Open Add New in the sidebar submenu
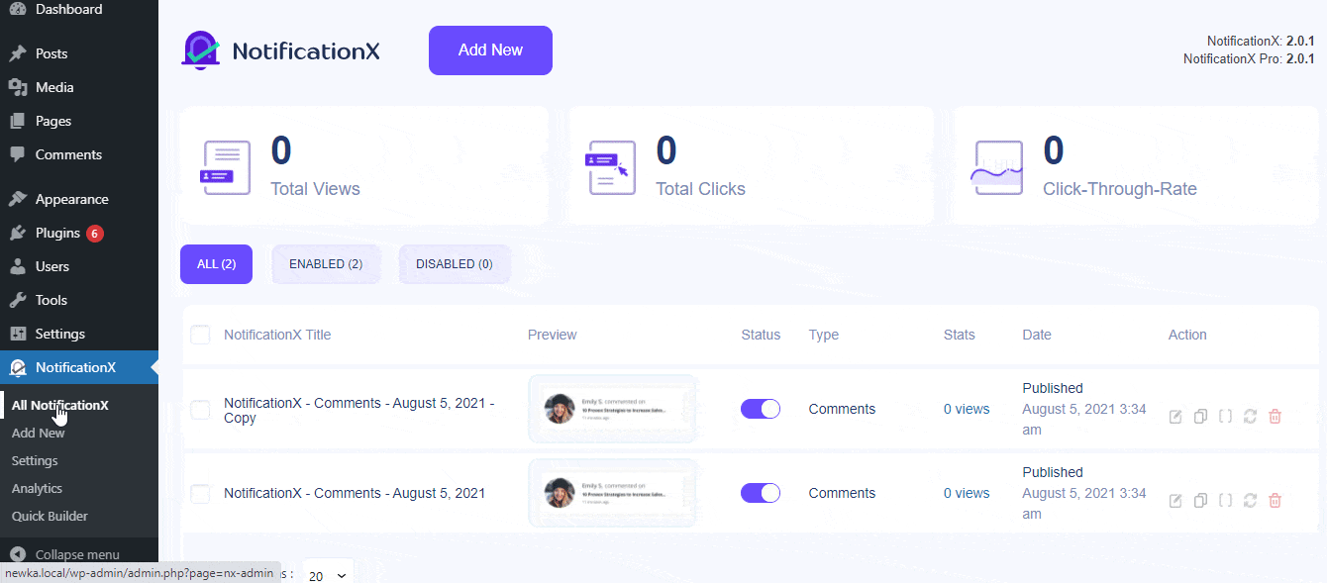This screenshot has height=583, width=1327. pyautogui.click(x=39, y=433)
